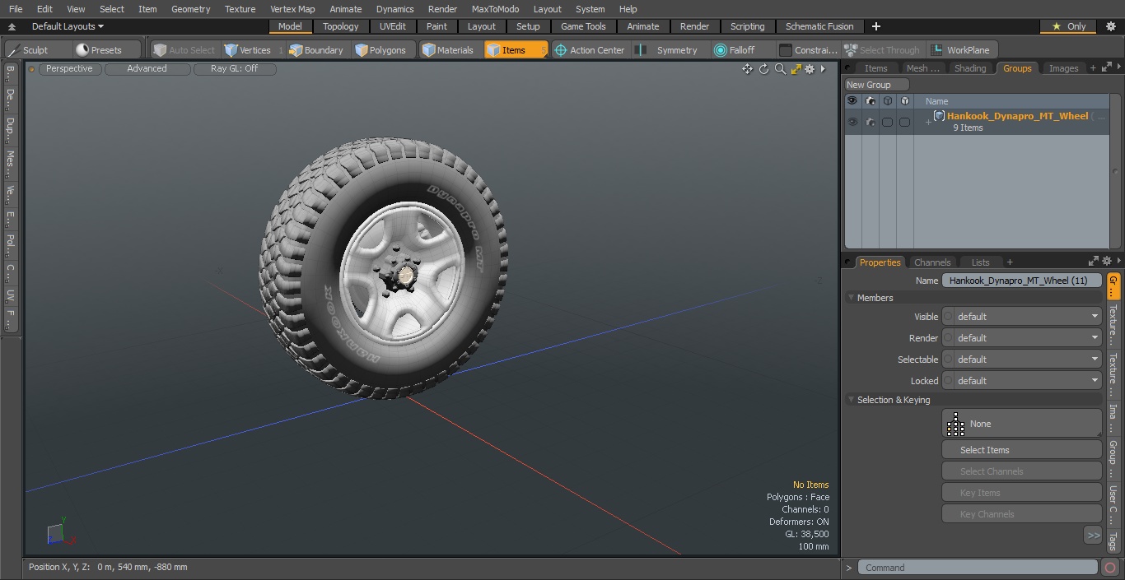Open the Locked dropdown
1125x580 pixels.
point(1021,381)
